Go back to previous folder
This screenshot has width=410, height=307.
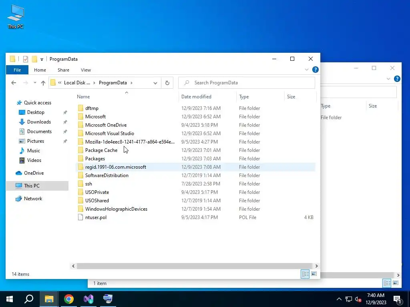click(x=14, y=83)
